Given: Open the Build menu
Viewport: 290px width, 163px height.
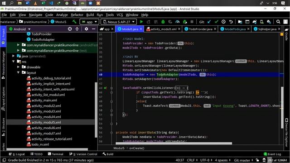Looking at the screenshot, I should pos(90,15).
